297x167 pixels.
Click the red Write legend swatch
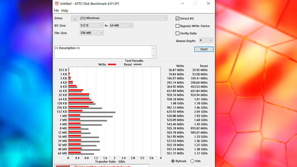pyautogui.click(x=112, y=65)
